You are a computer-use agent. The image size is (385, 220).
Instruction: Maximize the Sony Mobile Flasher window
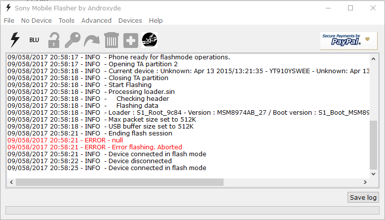point(350,8)
